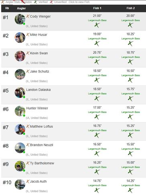View Jacob Auth's verified 14.25" Fish 2
The image size is (146, 195).
click(x=130, y=190)
